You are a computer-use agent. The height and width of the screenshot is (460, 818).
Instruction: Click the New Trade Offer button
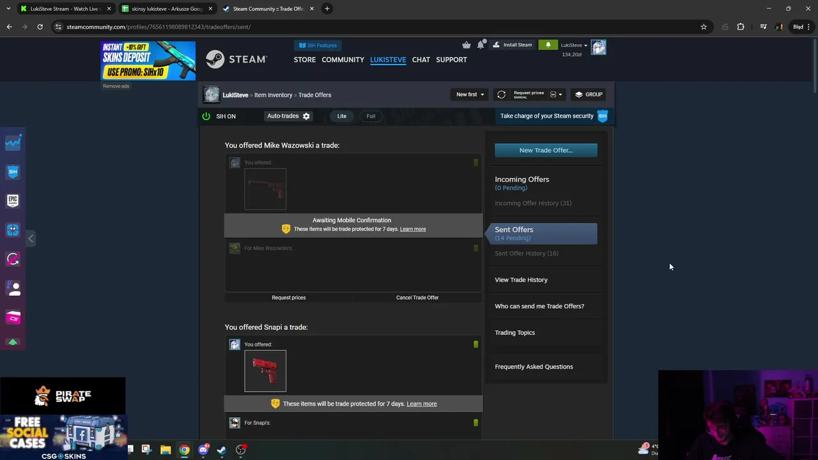[546, 150]
